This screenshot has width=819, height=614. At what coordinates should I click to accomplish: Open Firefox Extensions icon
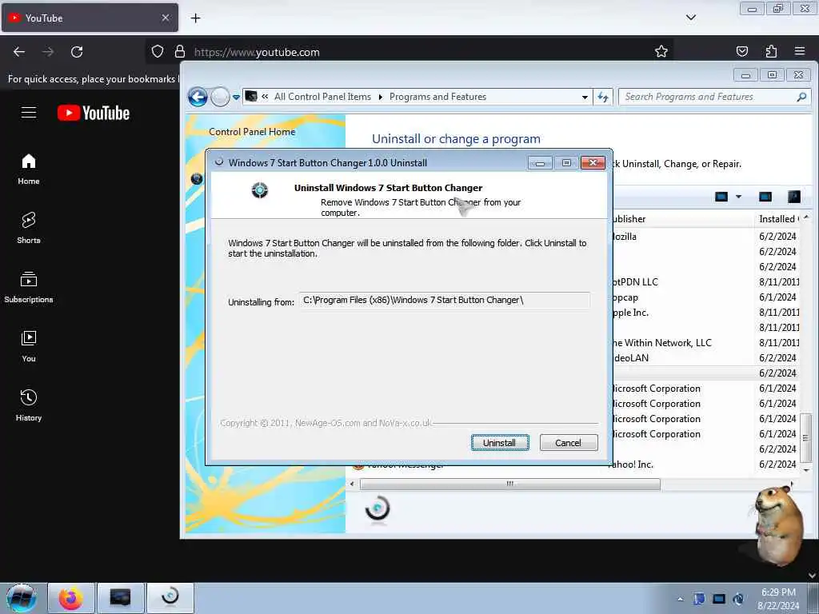771,51
